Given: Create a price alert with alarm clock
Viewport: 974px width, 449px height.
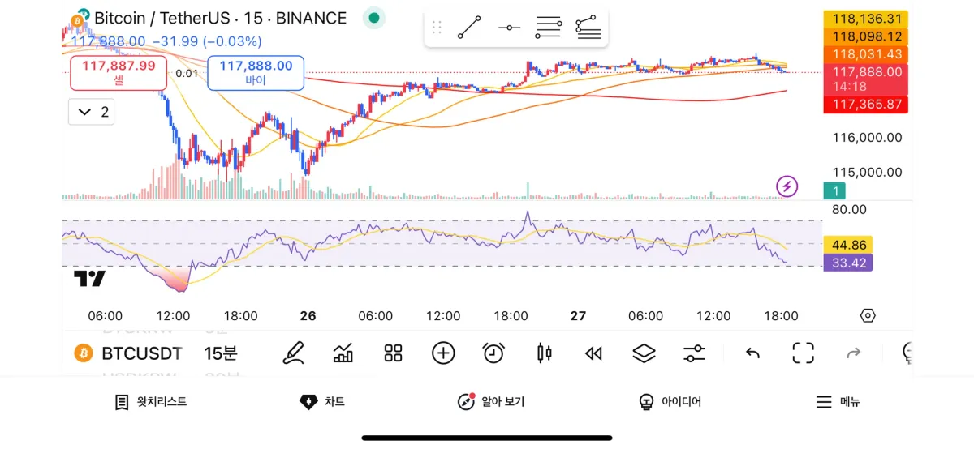Looking at the screenshot, I should tap(493, 353).
